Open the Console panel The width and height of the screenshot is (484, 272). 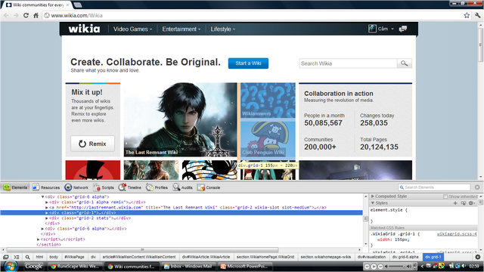(209, 187)
